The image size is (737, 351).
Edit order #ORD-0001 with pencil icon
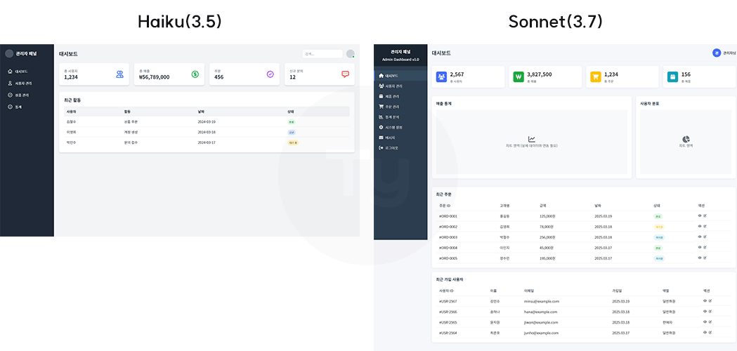(705, 216)
